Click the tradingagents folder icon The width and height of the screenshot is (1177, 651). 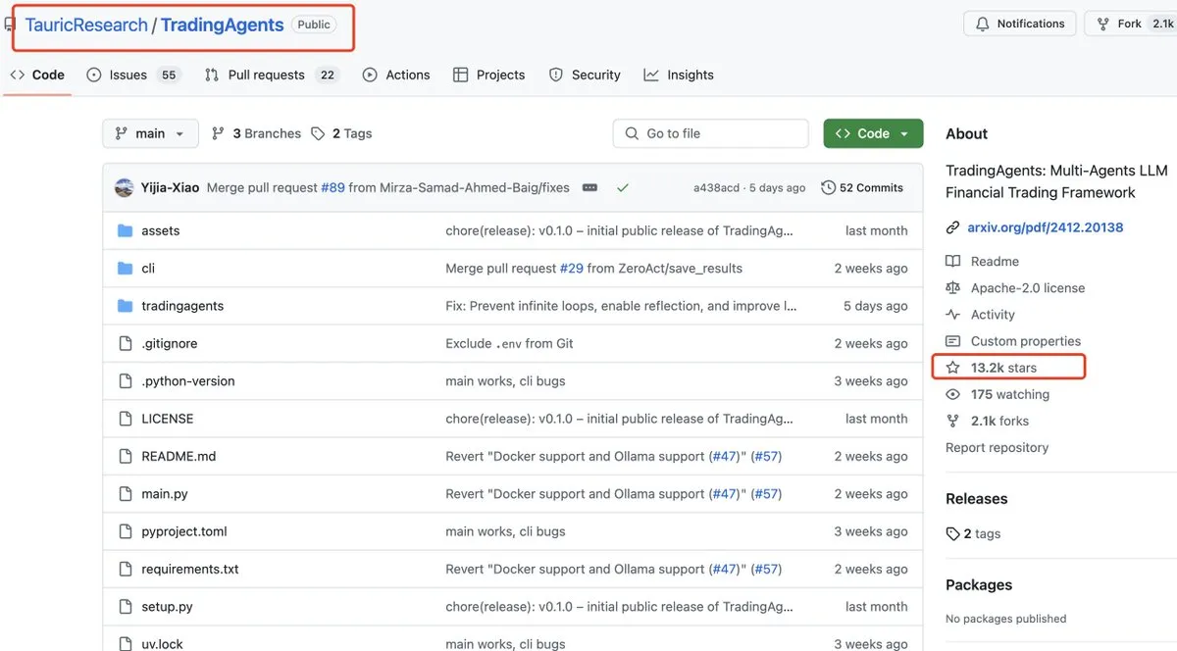click(125, 306)
